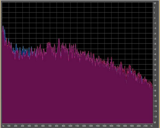Click the -12 dB scale label
This screenshot has width=160, height=128.
tap(155, 23)
